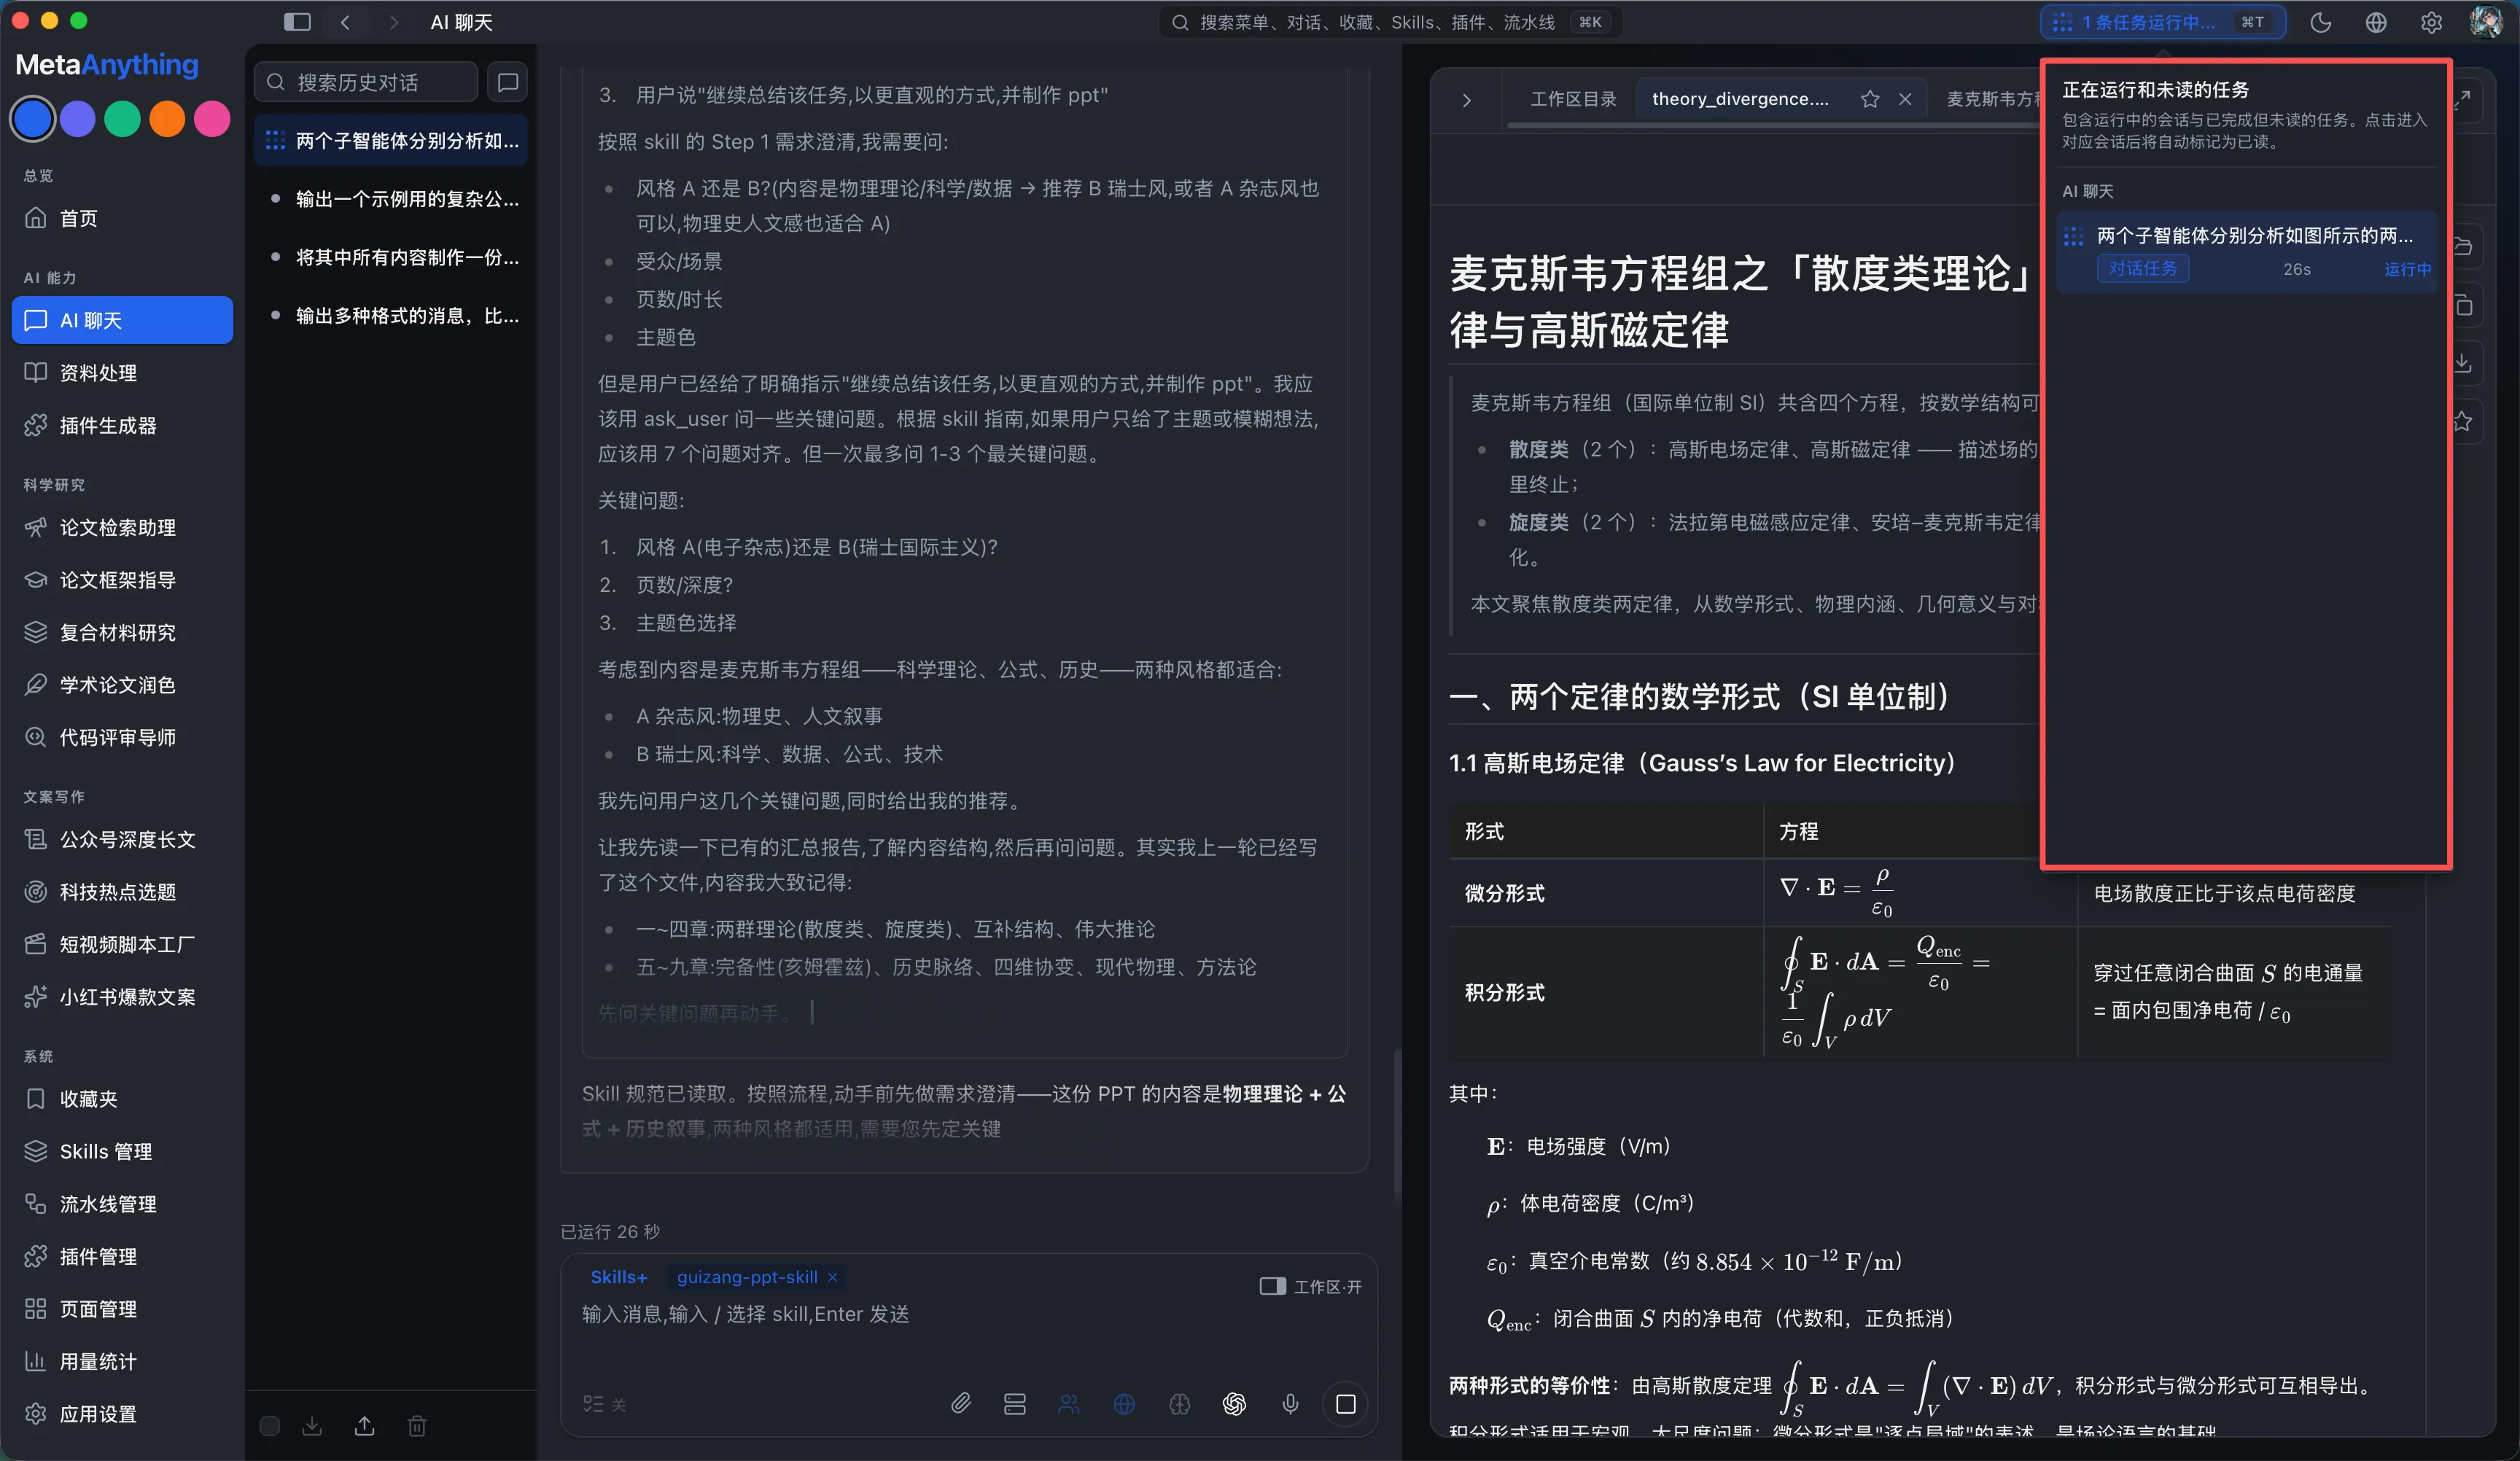Select conversation 将其中所有内容制作一份...
The height and width of the screenshot is (1461, 2520).
tap(391, 257)
